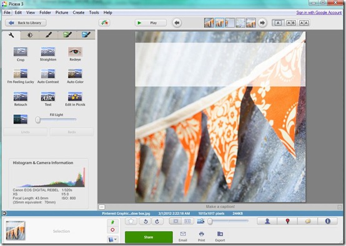The height and width of the screenshot is (246, 346).
Task: Toggle caption visibility icon
Action: pos(102,207)
